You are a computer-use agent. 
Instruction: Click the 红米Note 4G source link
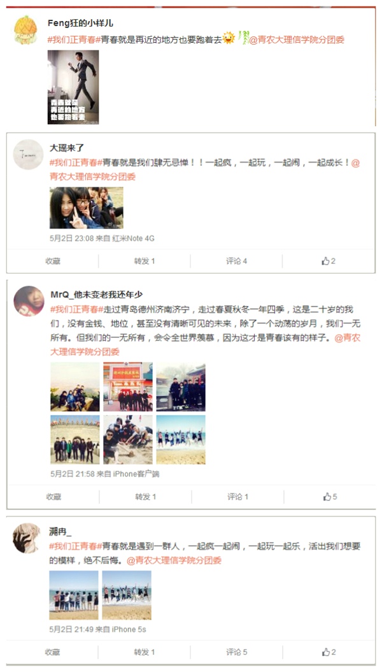click(x=134, y=238)
